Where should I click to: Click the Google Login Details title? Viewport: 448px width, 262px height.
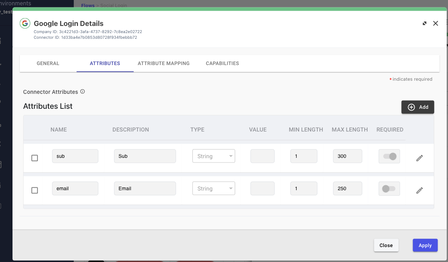[69, 23]
